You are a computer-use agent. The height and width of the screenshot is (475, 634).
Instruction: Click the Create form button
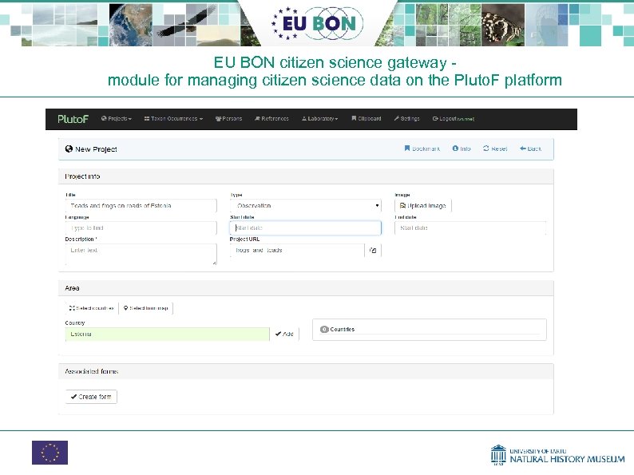pos(91,397)
